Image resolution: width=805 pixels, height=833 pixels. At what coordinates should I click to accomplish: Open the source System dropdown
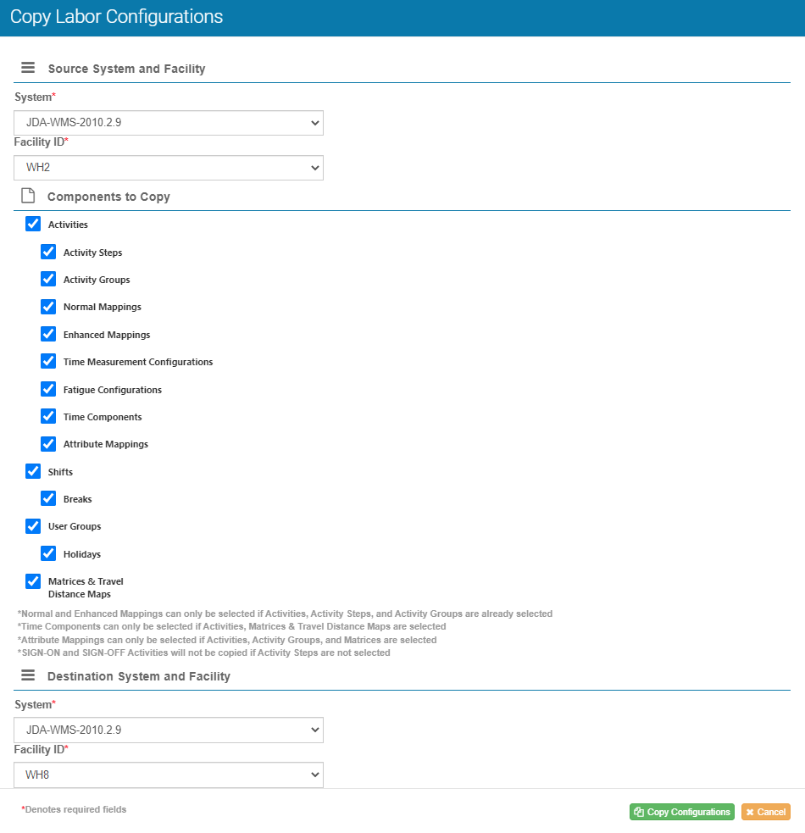pos(169,123)
